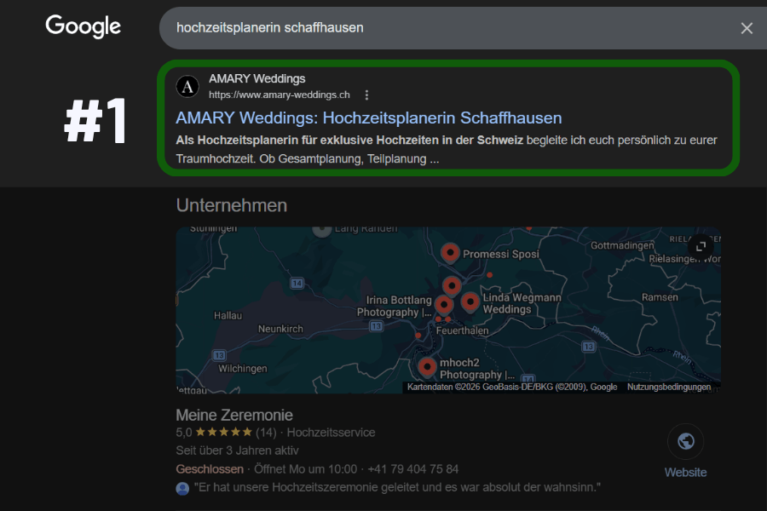Image resolution: width=767 pixels, height=511 pixels.
Task: Clear the search box with the X
Action: coord(747,28)
